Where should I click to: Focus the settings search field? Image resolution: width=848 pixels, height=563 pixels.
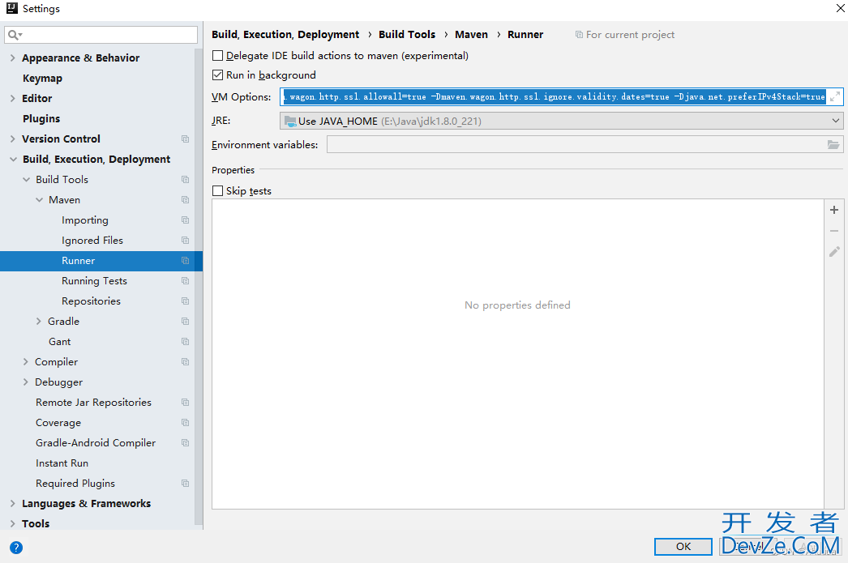pyautogui.click(x=101, y=35)
